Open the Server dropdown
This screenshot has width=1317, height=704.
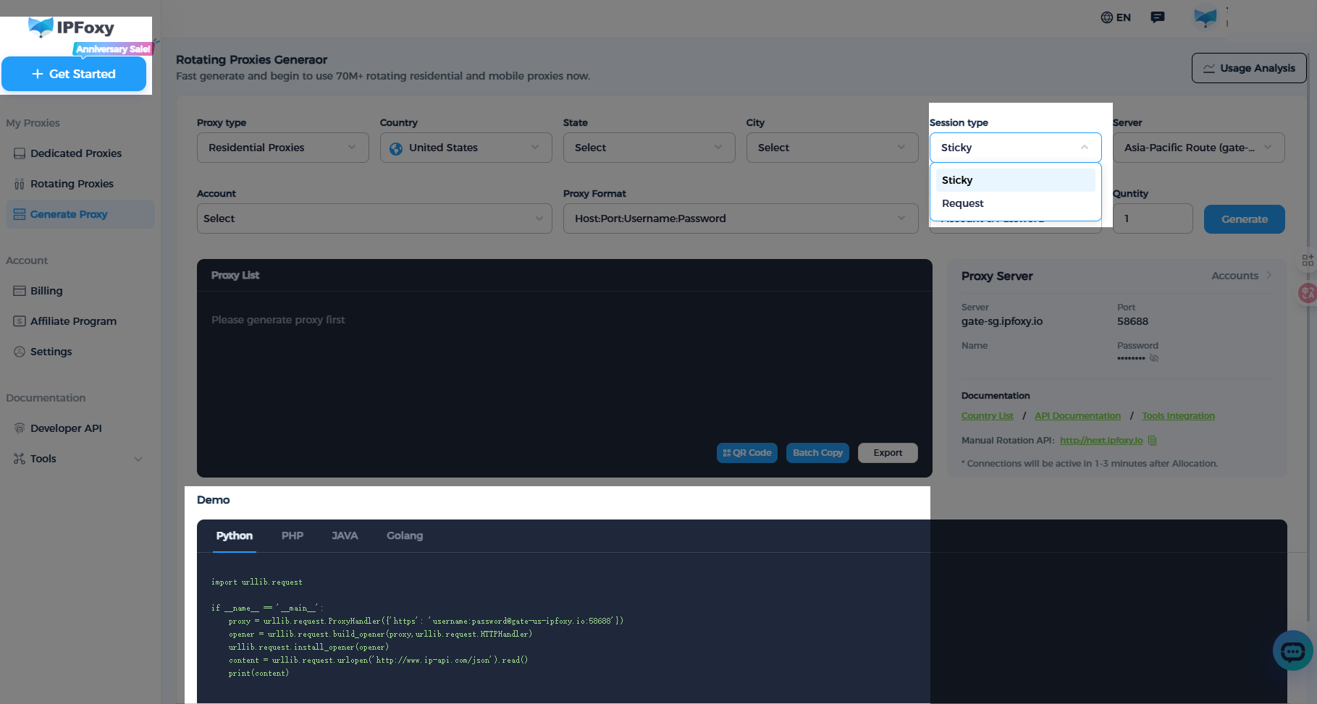(x=1199, y=148)
